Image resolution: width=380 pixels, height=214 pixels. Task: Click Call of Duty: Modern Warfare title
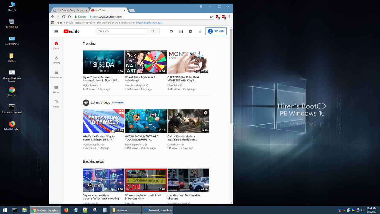click(x=182, y=138)
